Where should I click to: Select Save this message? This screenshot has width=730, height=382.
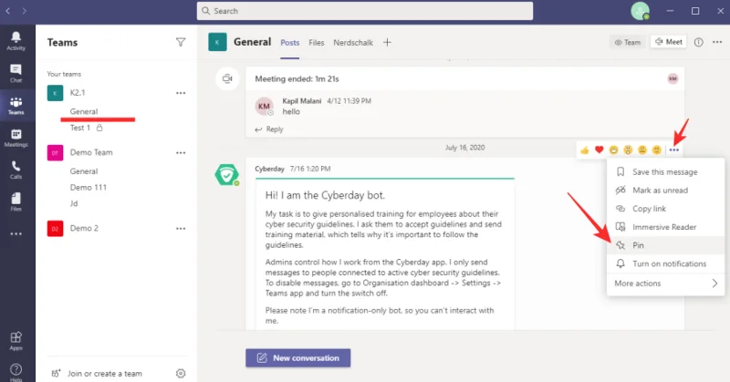click(x=666, y=172)
